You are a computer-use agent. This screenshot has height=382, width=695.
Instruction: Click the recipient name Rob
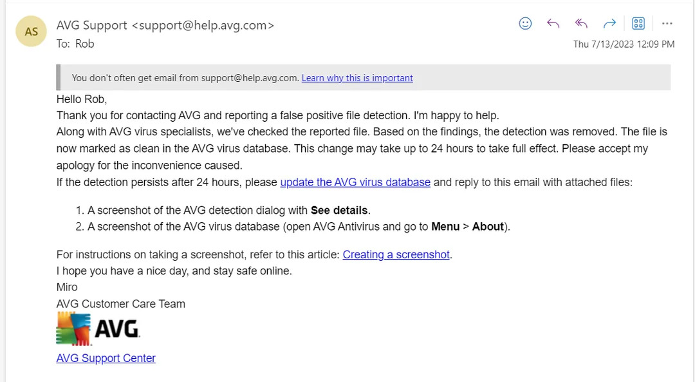(85, 43)
